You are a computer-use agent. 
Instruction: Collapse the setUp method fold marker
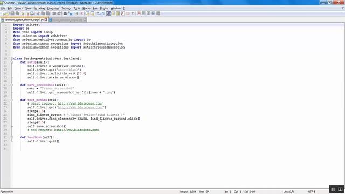pyautogui.click(x=12, y=63)
